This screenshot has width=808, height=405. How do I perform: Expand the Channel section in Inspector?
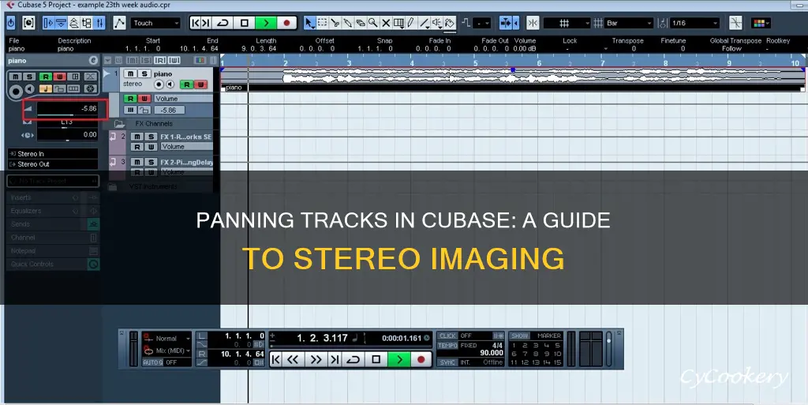53,238
